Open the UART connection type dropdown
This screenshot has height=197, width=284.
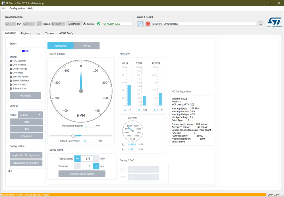point(11,24)
